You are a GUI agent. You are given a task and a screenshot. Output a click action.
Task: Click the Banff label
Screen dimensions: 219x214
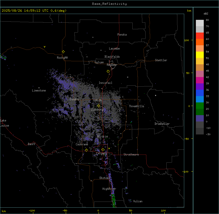click(32, 144)
